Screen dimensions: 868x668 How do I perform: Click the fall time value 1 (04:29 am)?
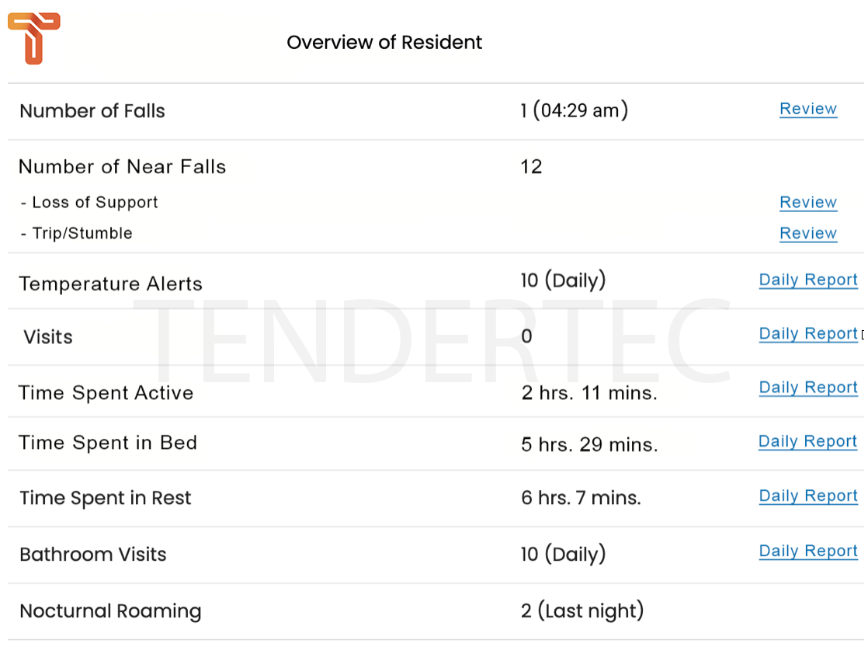click(x=574, y=110)
